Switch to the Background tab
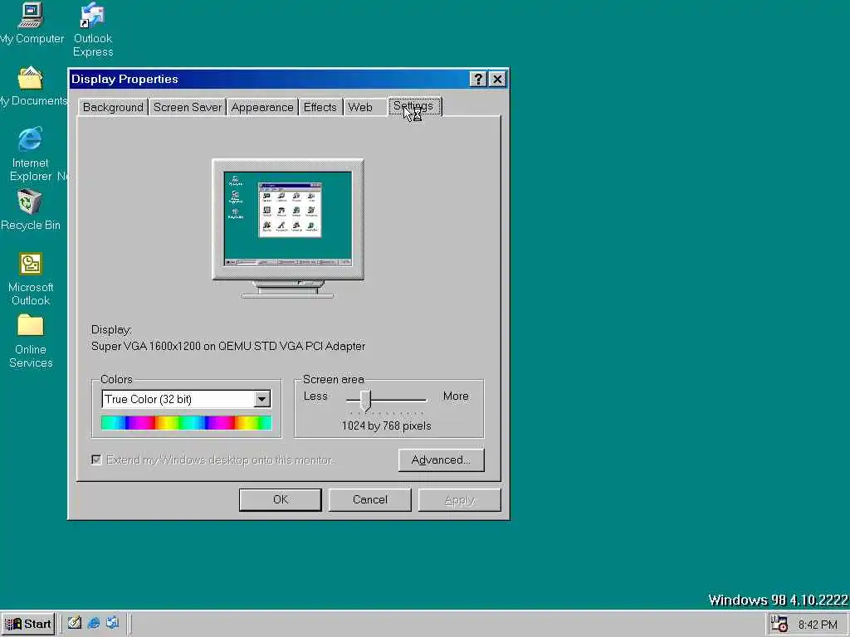The image size is (850, 637). click(113, 107)
